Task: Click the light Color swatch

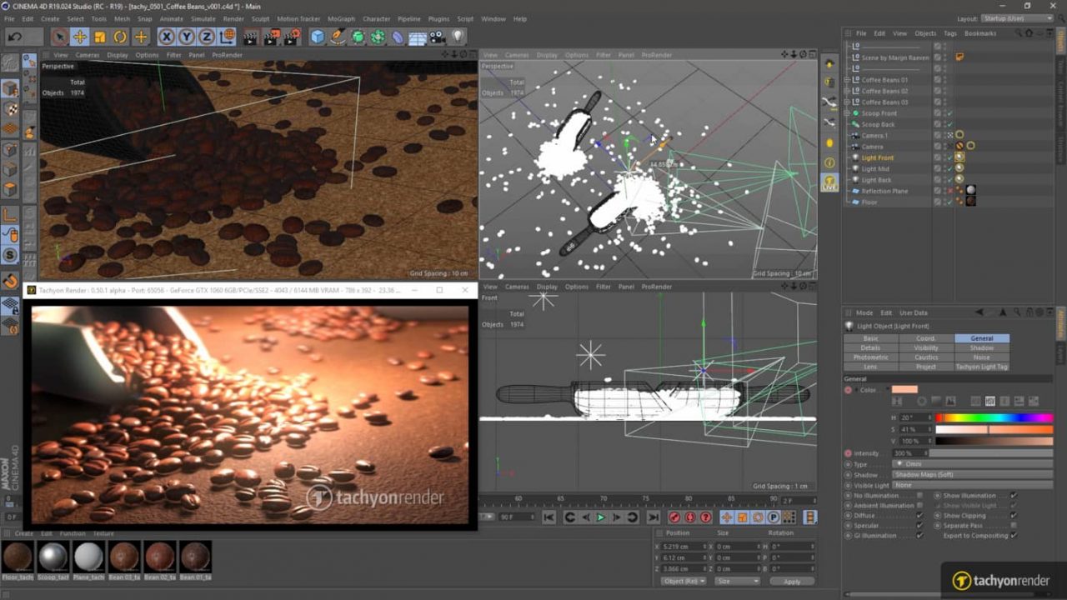Action: pyautogui.click(x=904, y=389)
